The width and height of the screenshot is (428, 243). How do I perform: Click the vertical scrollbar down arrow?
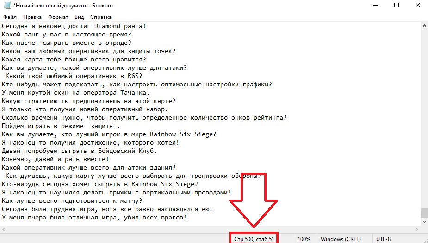424,222
